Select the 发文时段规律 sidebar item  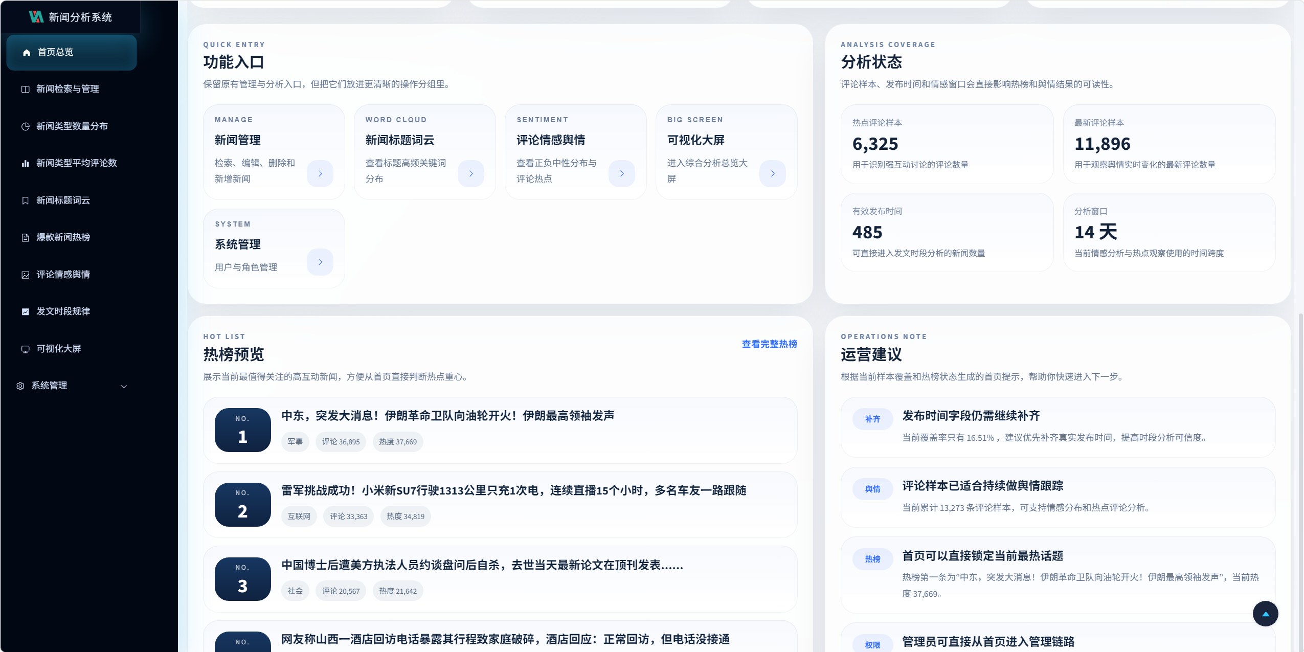click(63, 311)
